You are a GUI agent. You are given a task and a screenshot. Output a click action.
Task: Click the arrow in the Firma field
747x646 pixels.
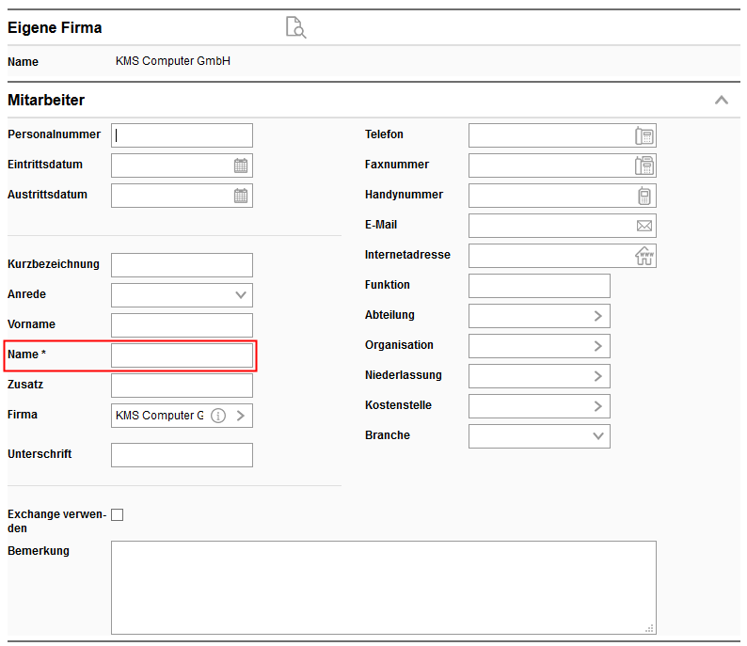pyautogui.click(x=241, y=416)
